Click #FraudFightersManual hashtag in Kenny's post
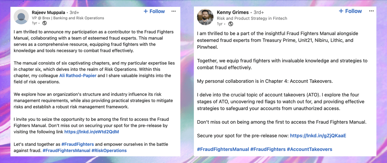The image size is (387, 163). pyautogui.click(x=223, y=149)
